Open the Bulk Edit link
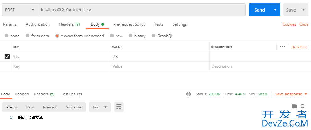311x130 pixels. (299, 47)
